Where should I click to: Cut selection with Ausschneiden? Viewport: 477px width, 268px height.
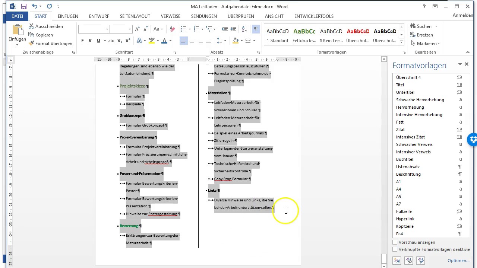[45, 26]
